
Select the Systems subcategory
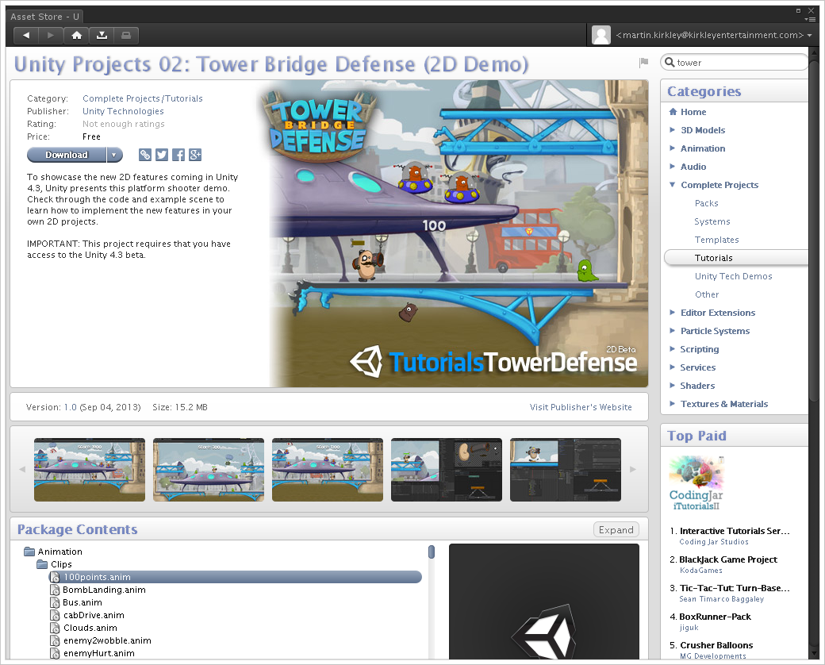tap(712, 221)
